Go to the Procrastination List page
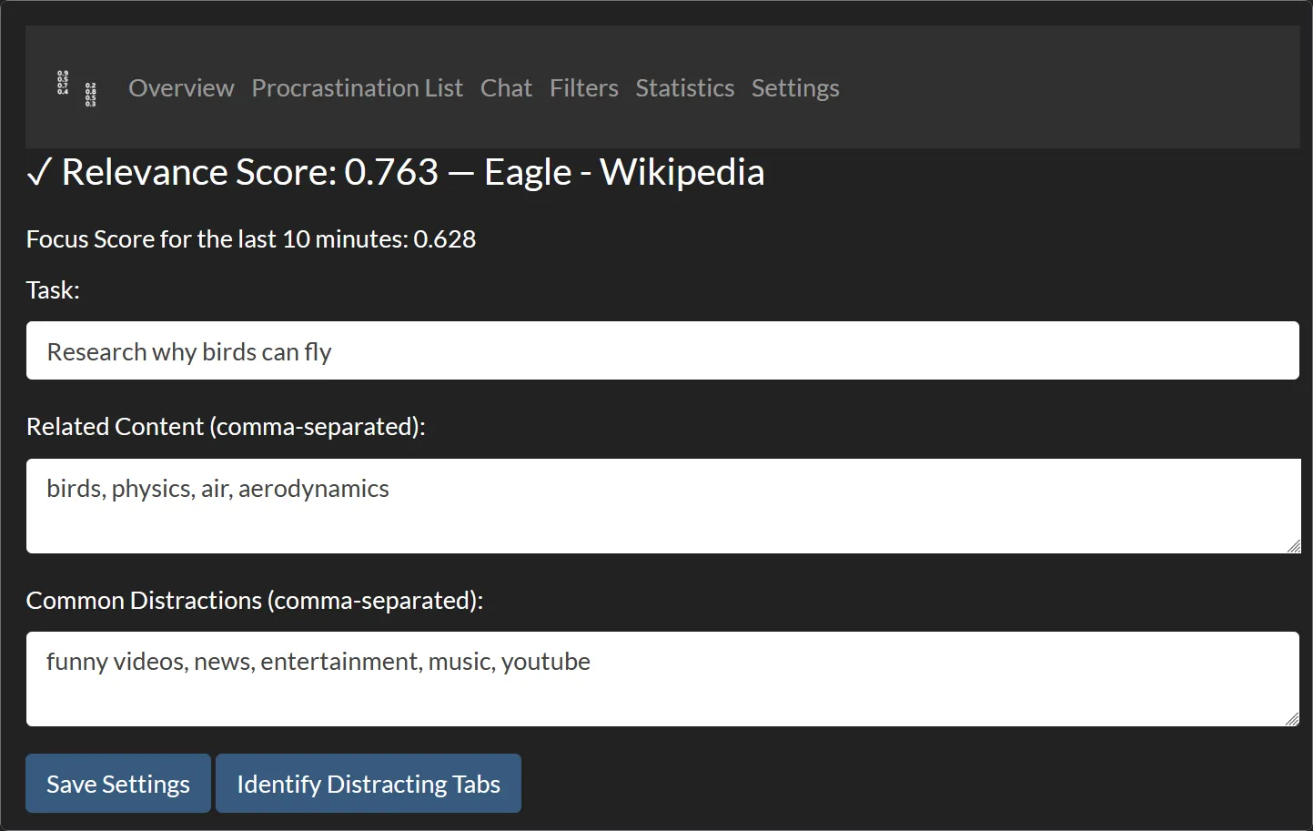 (357, 88)
